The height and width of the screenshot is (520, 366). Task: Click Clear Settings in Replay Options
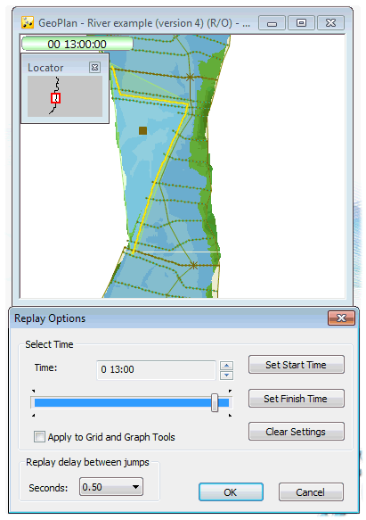297,432
